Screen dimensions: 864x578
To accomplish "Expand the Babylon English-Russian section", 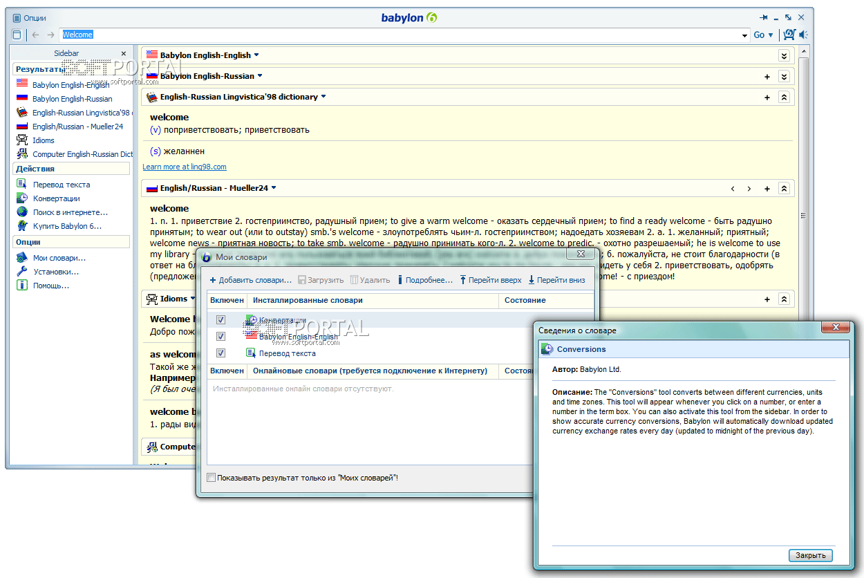I will click(x=784, y=77).
